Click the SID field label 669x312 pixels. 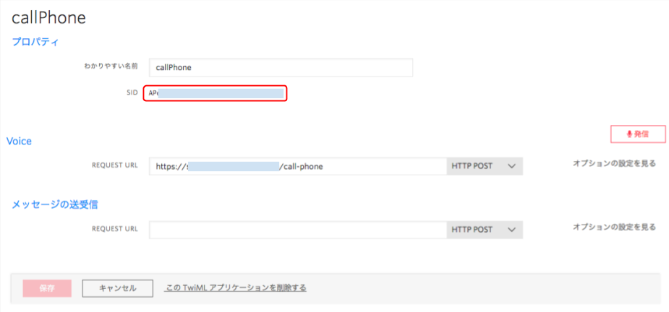(x=131, y=93)
